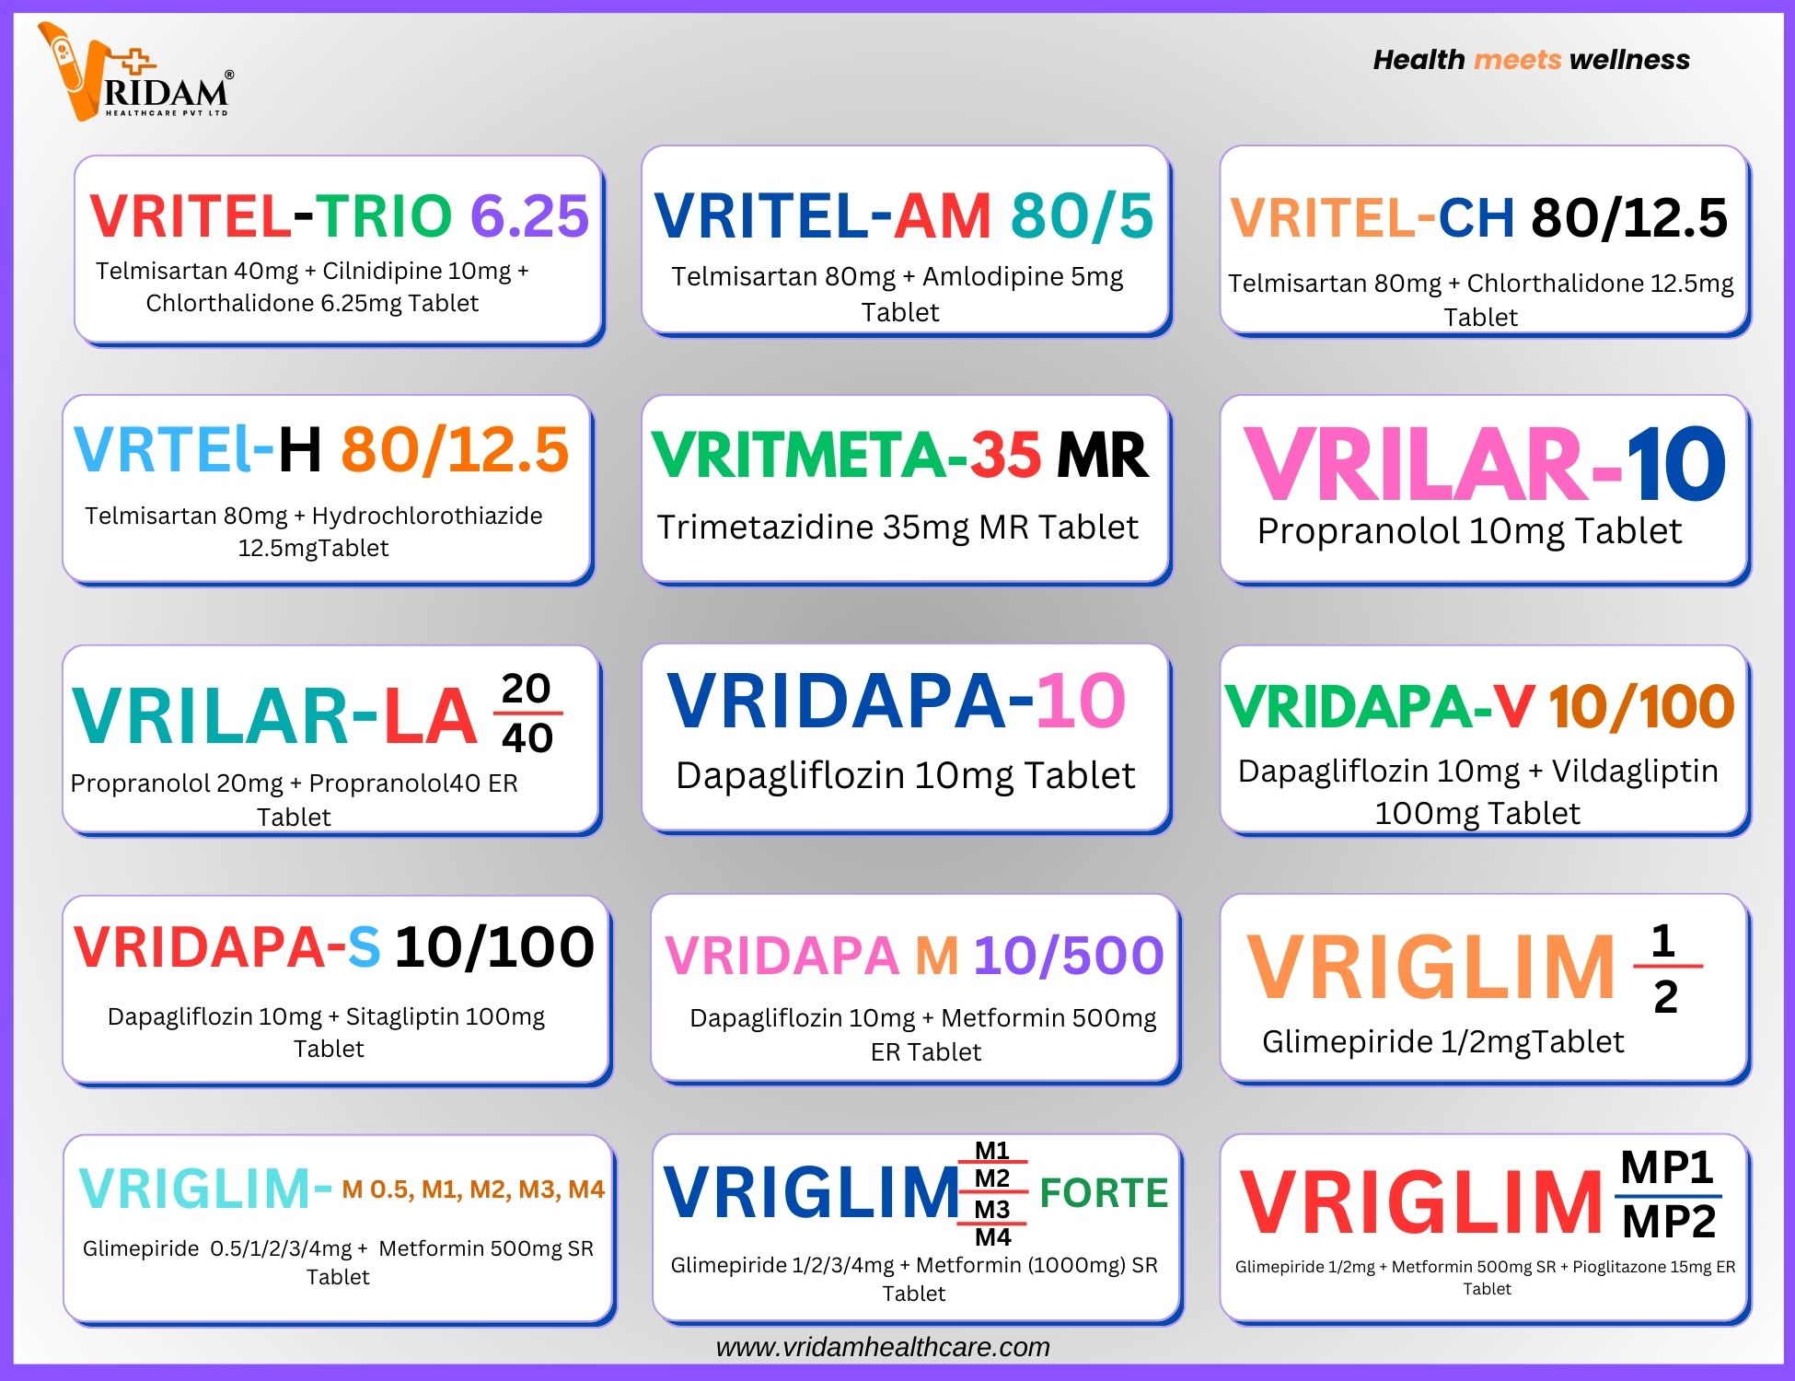Screen dimensions: 1795x1381
Task: Click 'Telmisartan 80mg + Amlodipine 5mg' text
Action: click(897, 276)
